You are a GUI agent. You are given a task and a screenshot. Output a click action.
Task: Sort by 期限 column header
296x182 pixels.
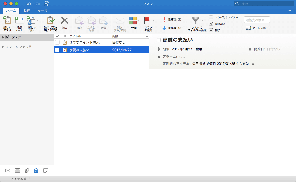tap(115, 36)
